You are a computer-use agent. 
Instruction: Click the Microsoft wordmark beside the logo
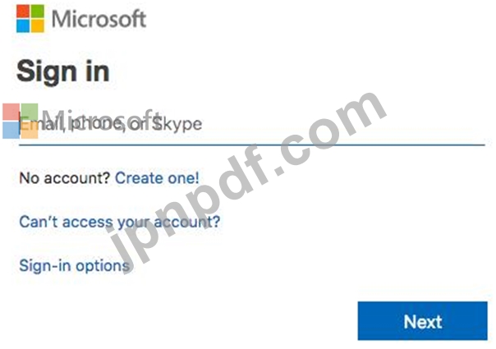99,19
